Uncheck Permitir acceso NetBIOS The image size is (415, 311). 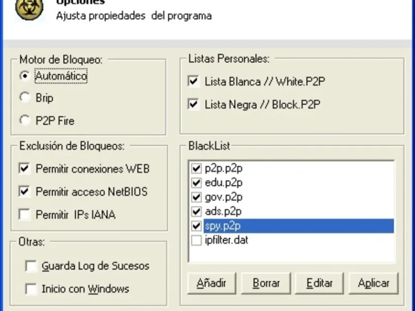click(24, 191)
